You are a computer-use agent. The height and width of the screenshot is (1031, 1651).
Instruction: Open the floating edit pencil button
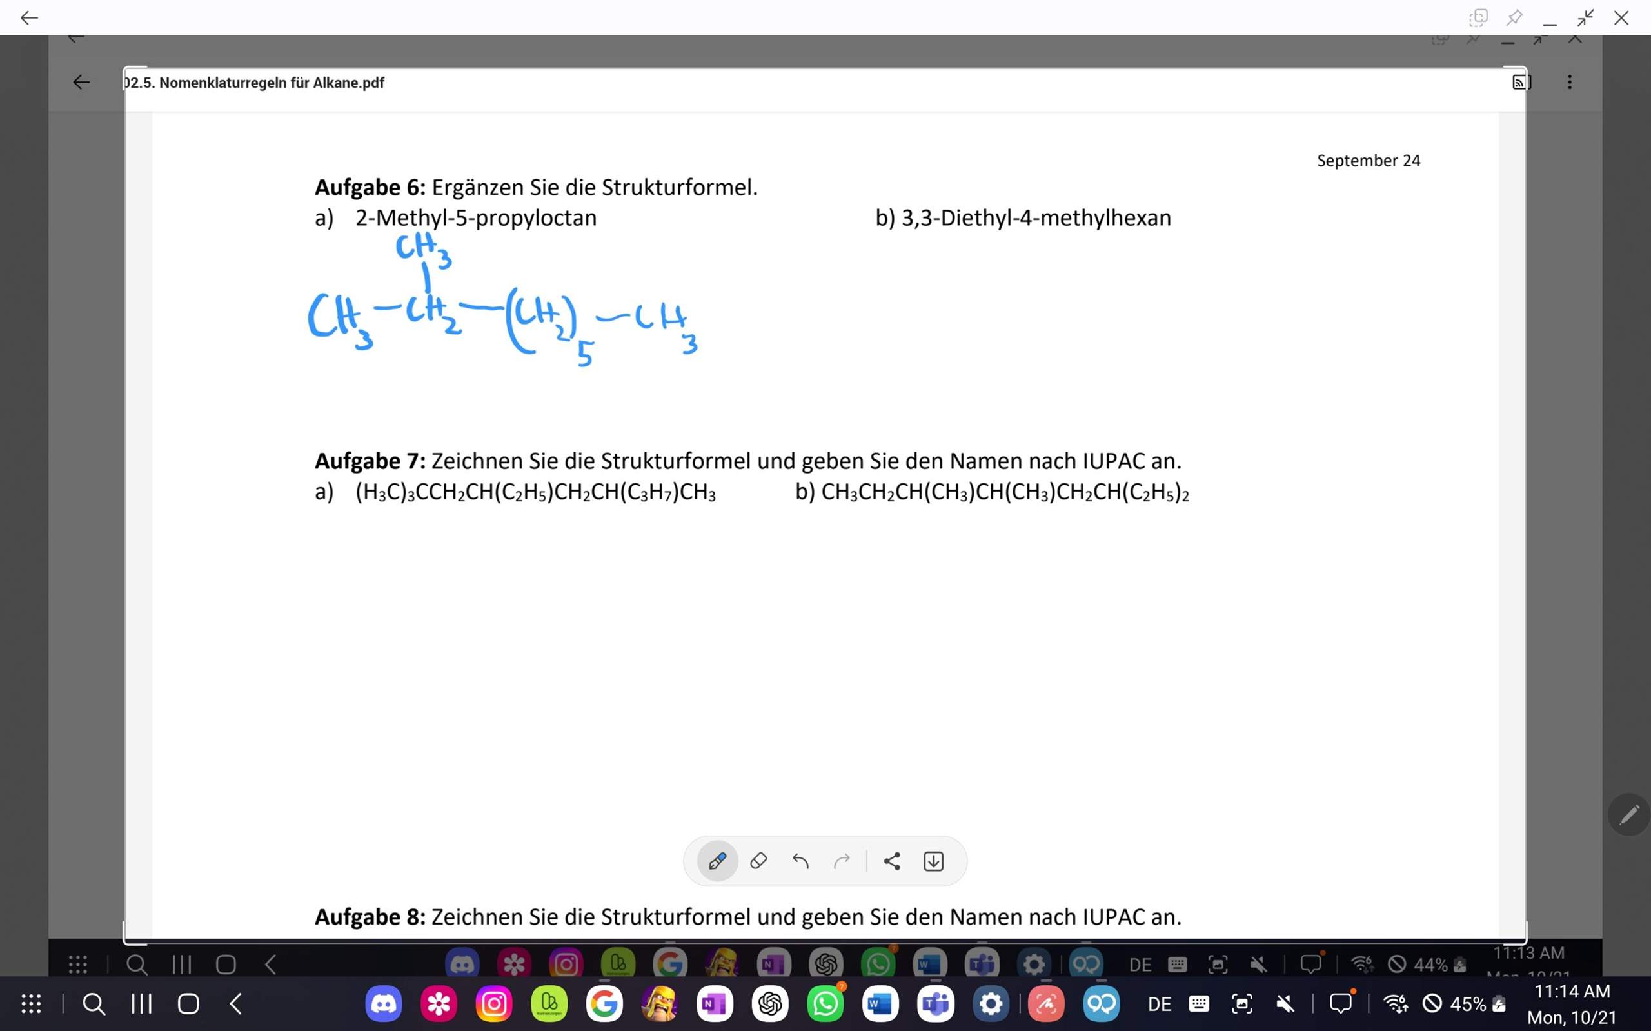click(x=1629, y=814)
